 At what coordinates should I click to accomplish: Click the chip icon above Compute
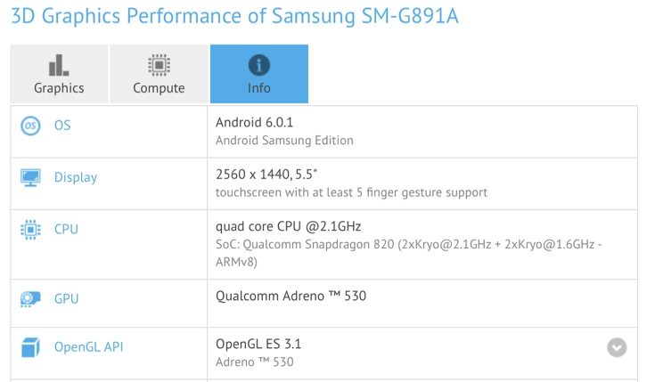click(159, 65)
